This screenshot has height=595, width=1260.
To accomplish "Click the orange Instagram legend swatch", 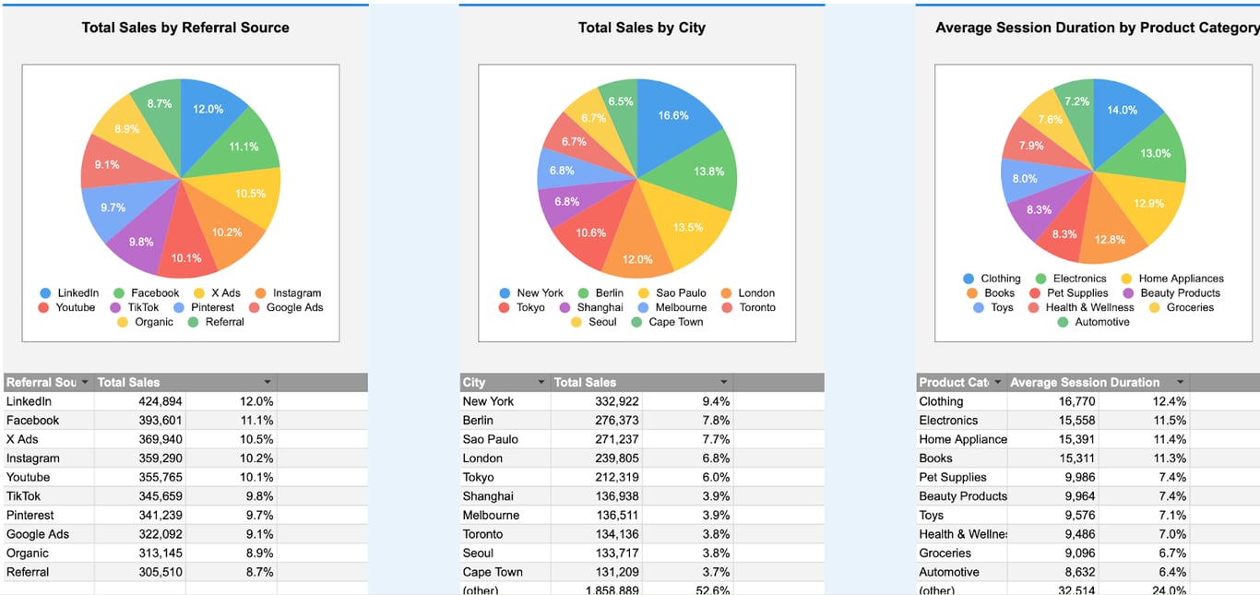I will click(261, 293).
